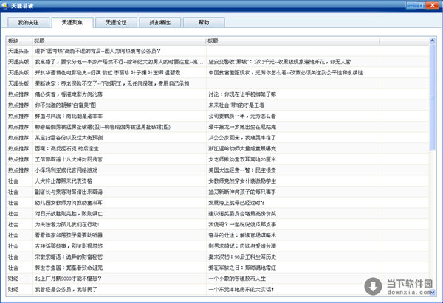Open post 为失独者为孤儿我们在行动!
This screenshot has width=443, height=303.
coord(66,225)
